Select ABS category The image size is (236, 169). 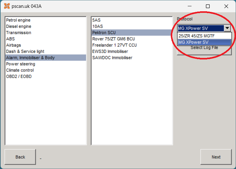pos(46,39)
